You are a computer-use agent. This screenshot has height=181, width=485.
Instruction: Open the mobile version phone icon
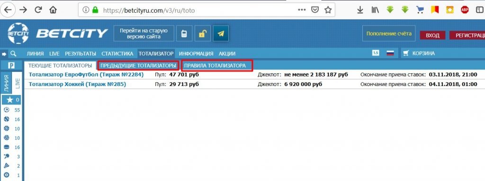pyautogui.click(x=184, y=34)
